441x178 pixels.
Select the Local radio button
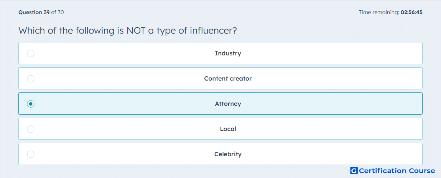click(x=31, y=129)
